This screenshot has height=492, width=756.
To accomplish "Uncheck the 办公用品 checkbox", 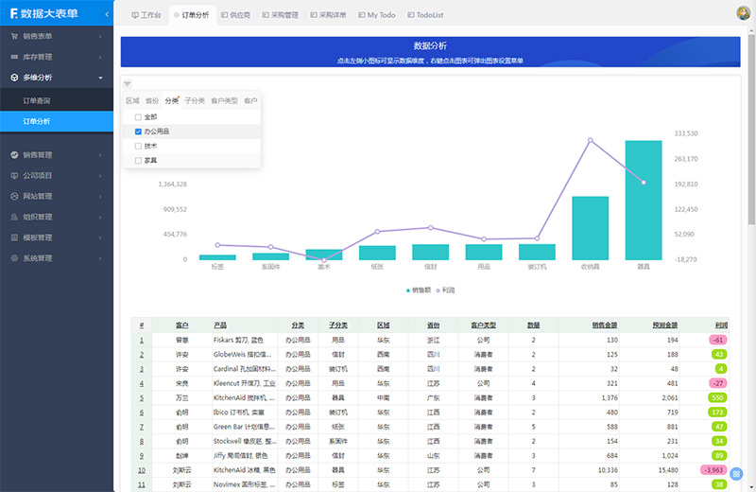I will pyautogui.click(x=138, y=132).
